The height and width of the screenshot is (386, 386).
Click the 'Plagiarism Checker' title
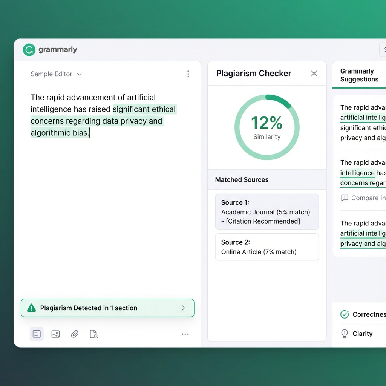tap(254, 73)
